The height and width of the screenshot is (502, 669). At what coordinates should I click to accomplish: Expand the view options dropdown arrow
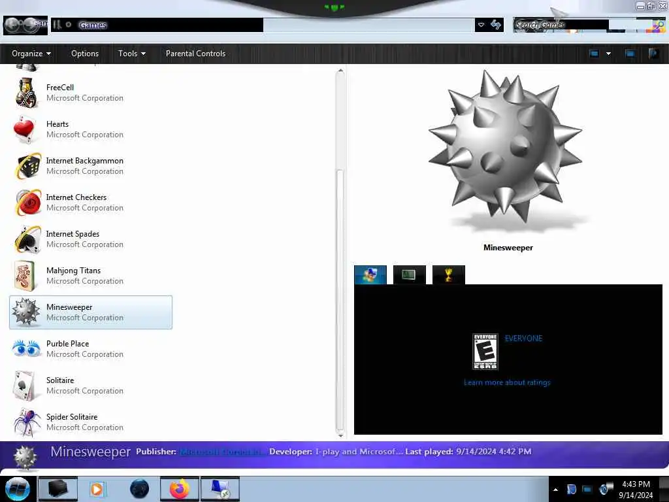click(x=608, y=54)
